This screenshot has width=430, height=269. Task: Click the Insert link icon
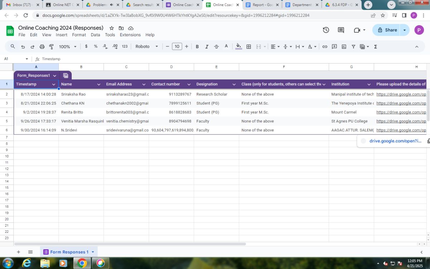coord(325,47)
